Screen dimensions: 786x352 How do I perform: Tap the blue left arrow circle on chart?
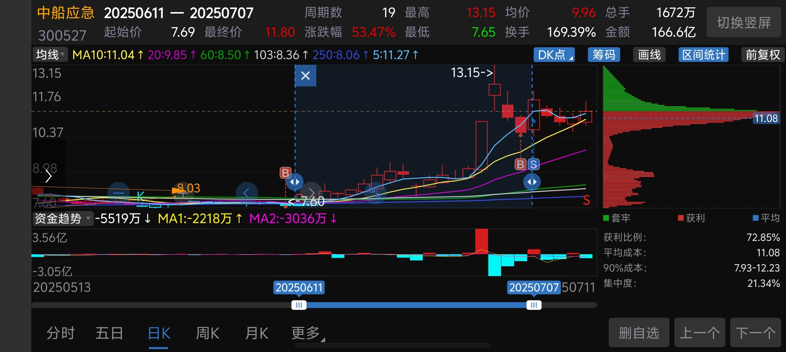click(247, 193)
